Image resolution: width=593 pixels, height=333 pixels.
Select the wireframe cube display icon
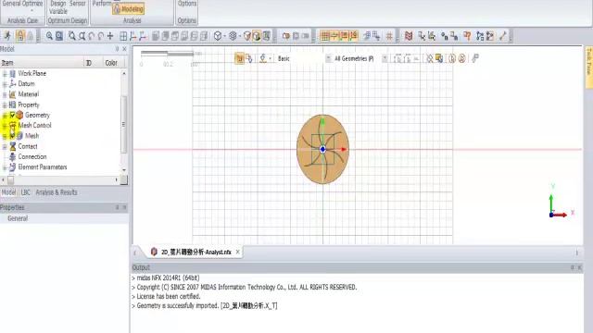(218, 36)
